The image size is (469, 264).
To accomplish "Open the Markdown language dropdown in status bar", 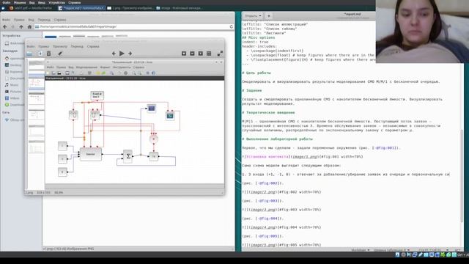I will (360, 250).
